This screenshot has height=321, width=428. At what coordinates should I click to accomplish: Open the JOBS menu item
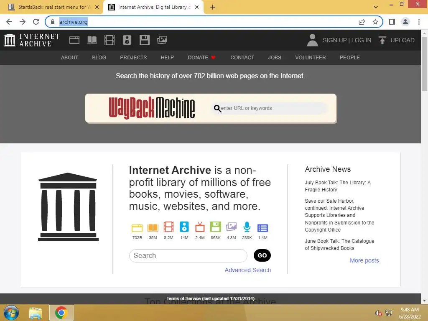coord(275,58)
